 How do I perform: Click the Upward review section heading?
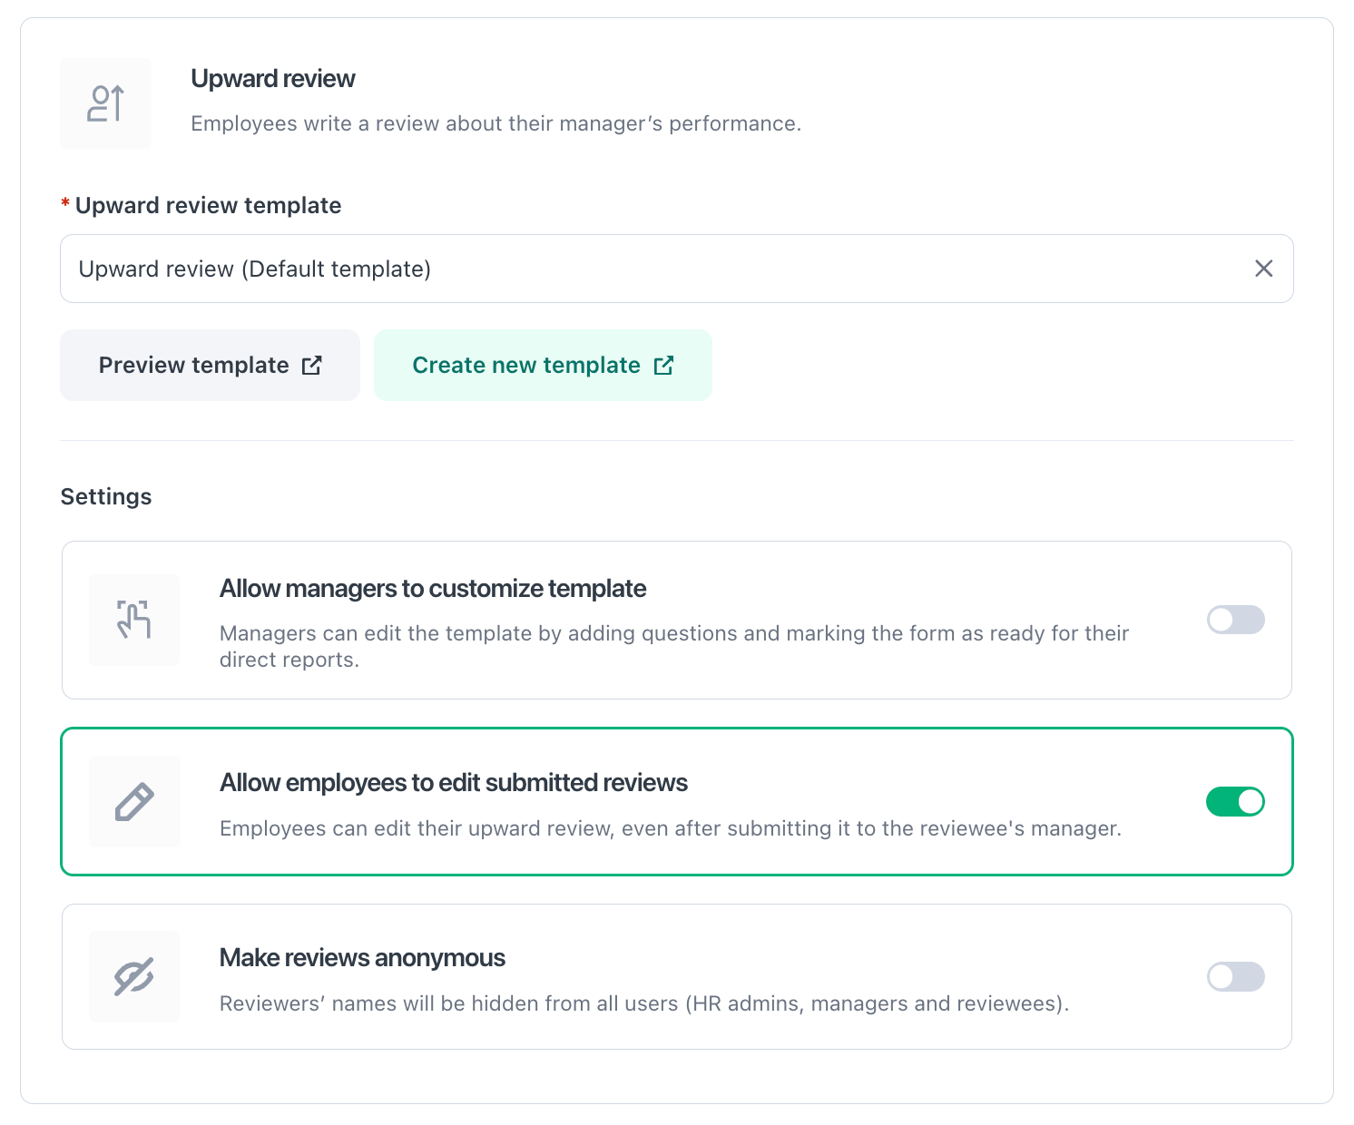[x=273, y=79]
